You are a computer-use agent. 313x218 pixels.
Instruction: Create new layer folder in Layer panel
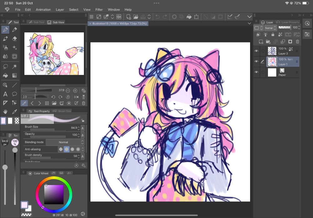(x=268, y=42)
